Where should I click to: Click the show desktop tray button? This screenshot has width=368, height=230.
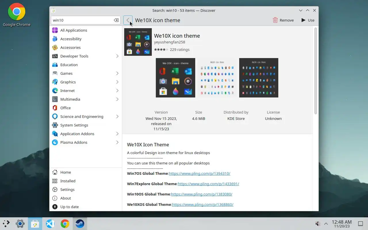361,224
